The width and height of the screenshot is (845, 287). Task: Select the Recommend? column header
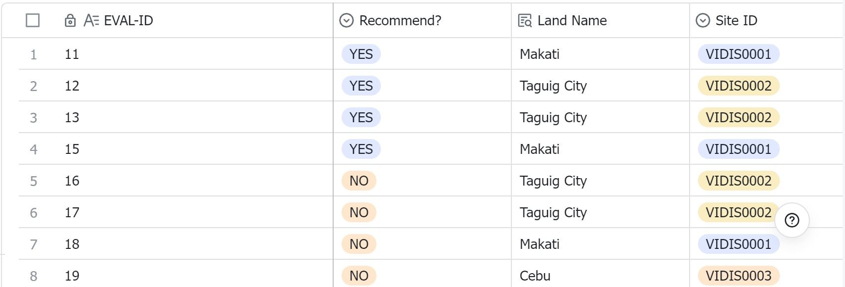pyautogui.click(x=422, y=20)
